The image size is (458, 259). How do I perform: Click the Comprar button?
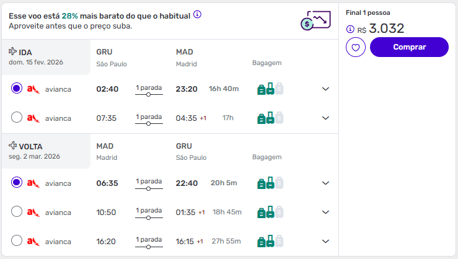(409, 47)
